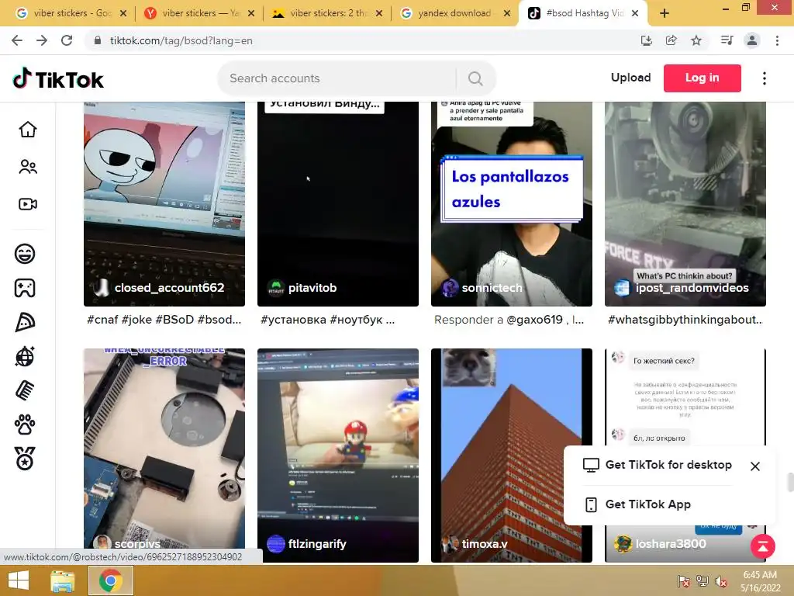Click the muted volume tray icon

pyautogui.click(x=721, y=581)
